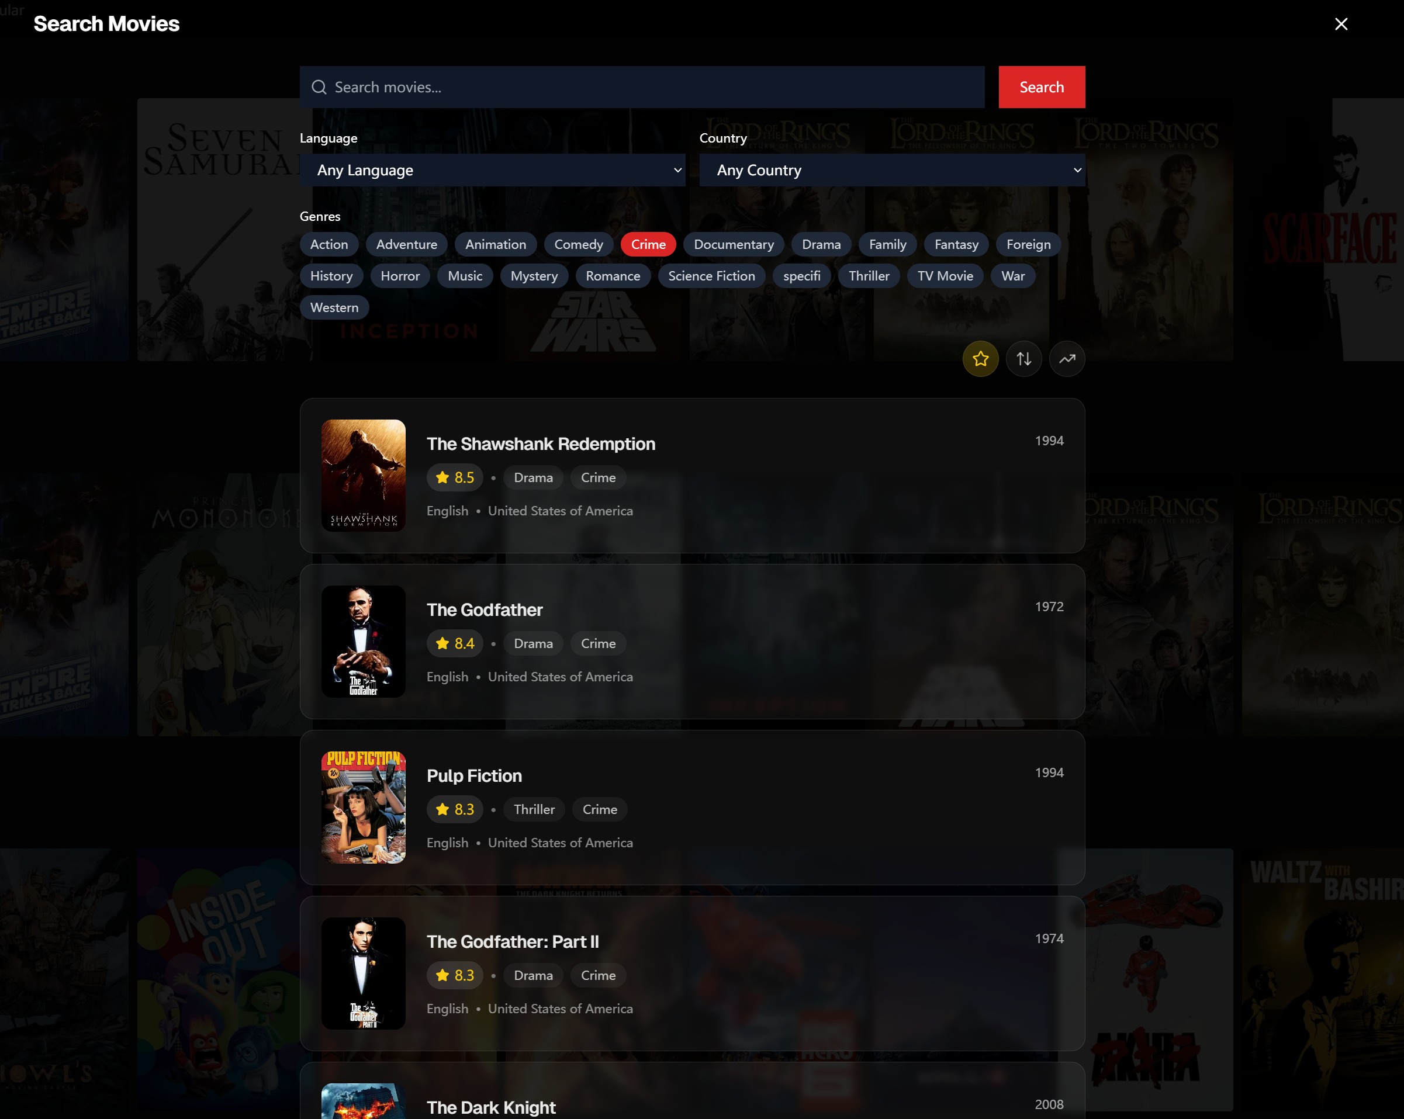
Task: Toggle the Fantasy genre filter
Action: (957, 244)
